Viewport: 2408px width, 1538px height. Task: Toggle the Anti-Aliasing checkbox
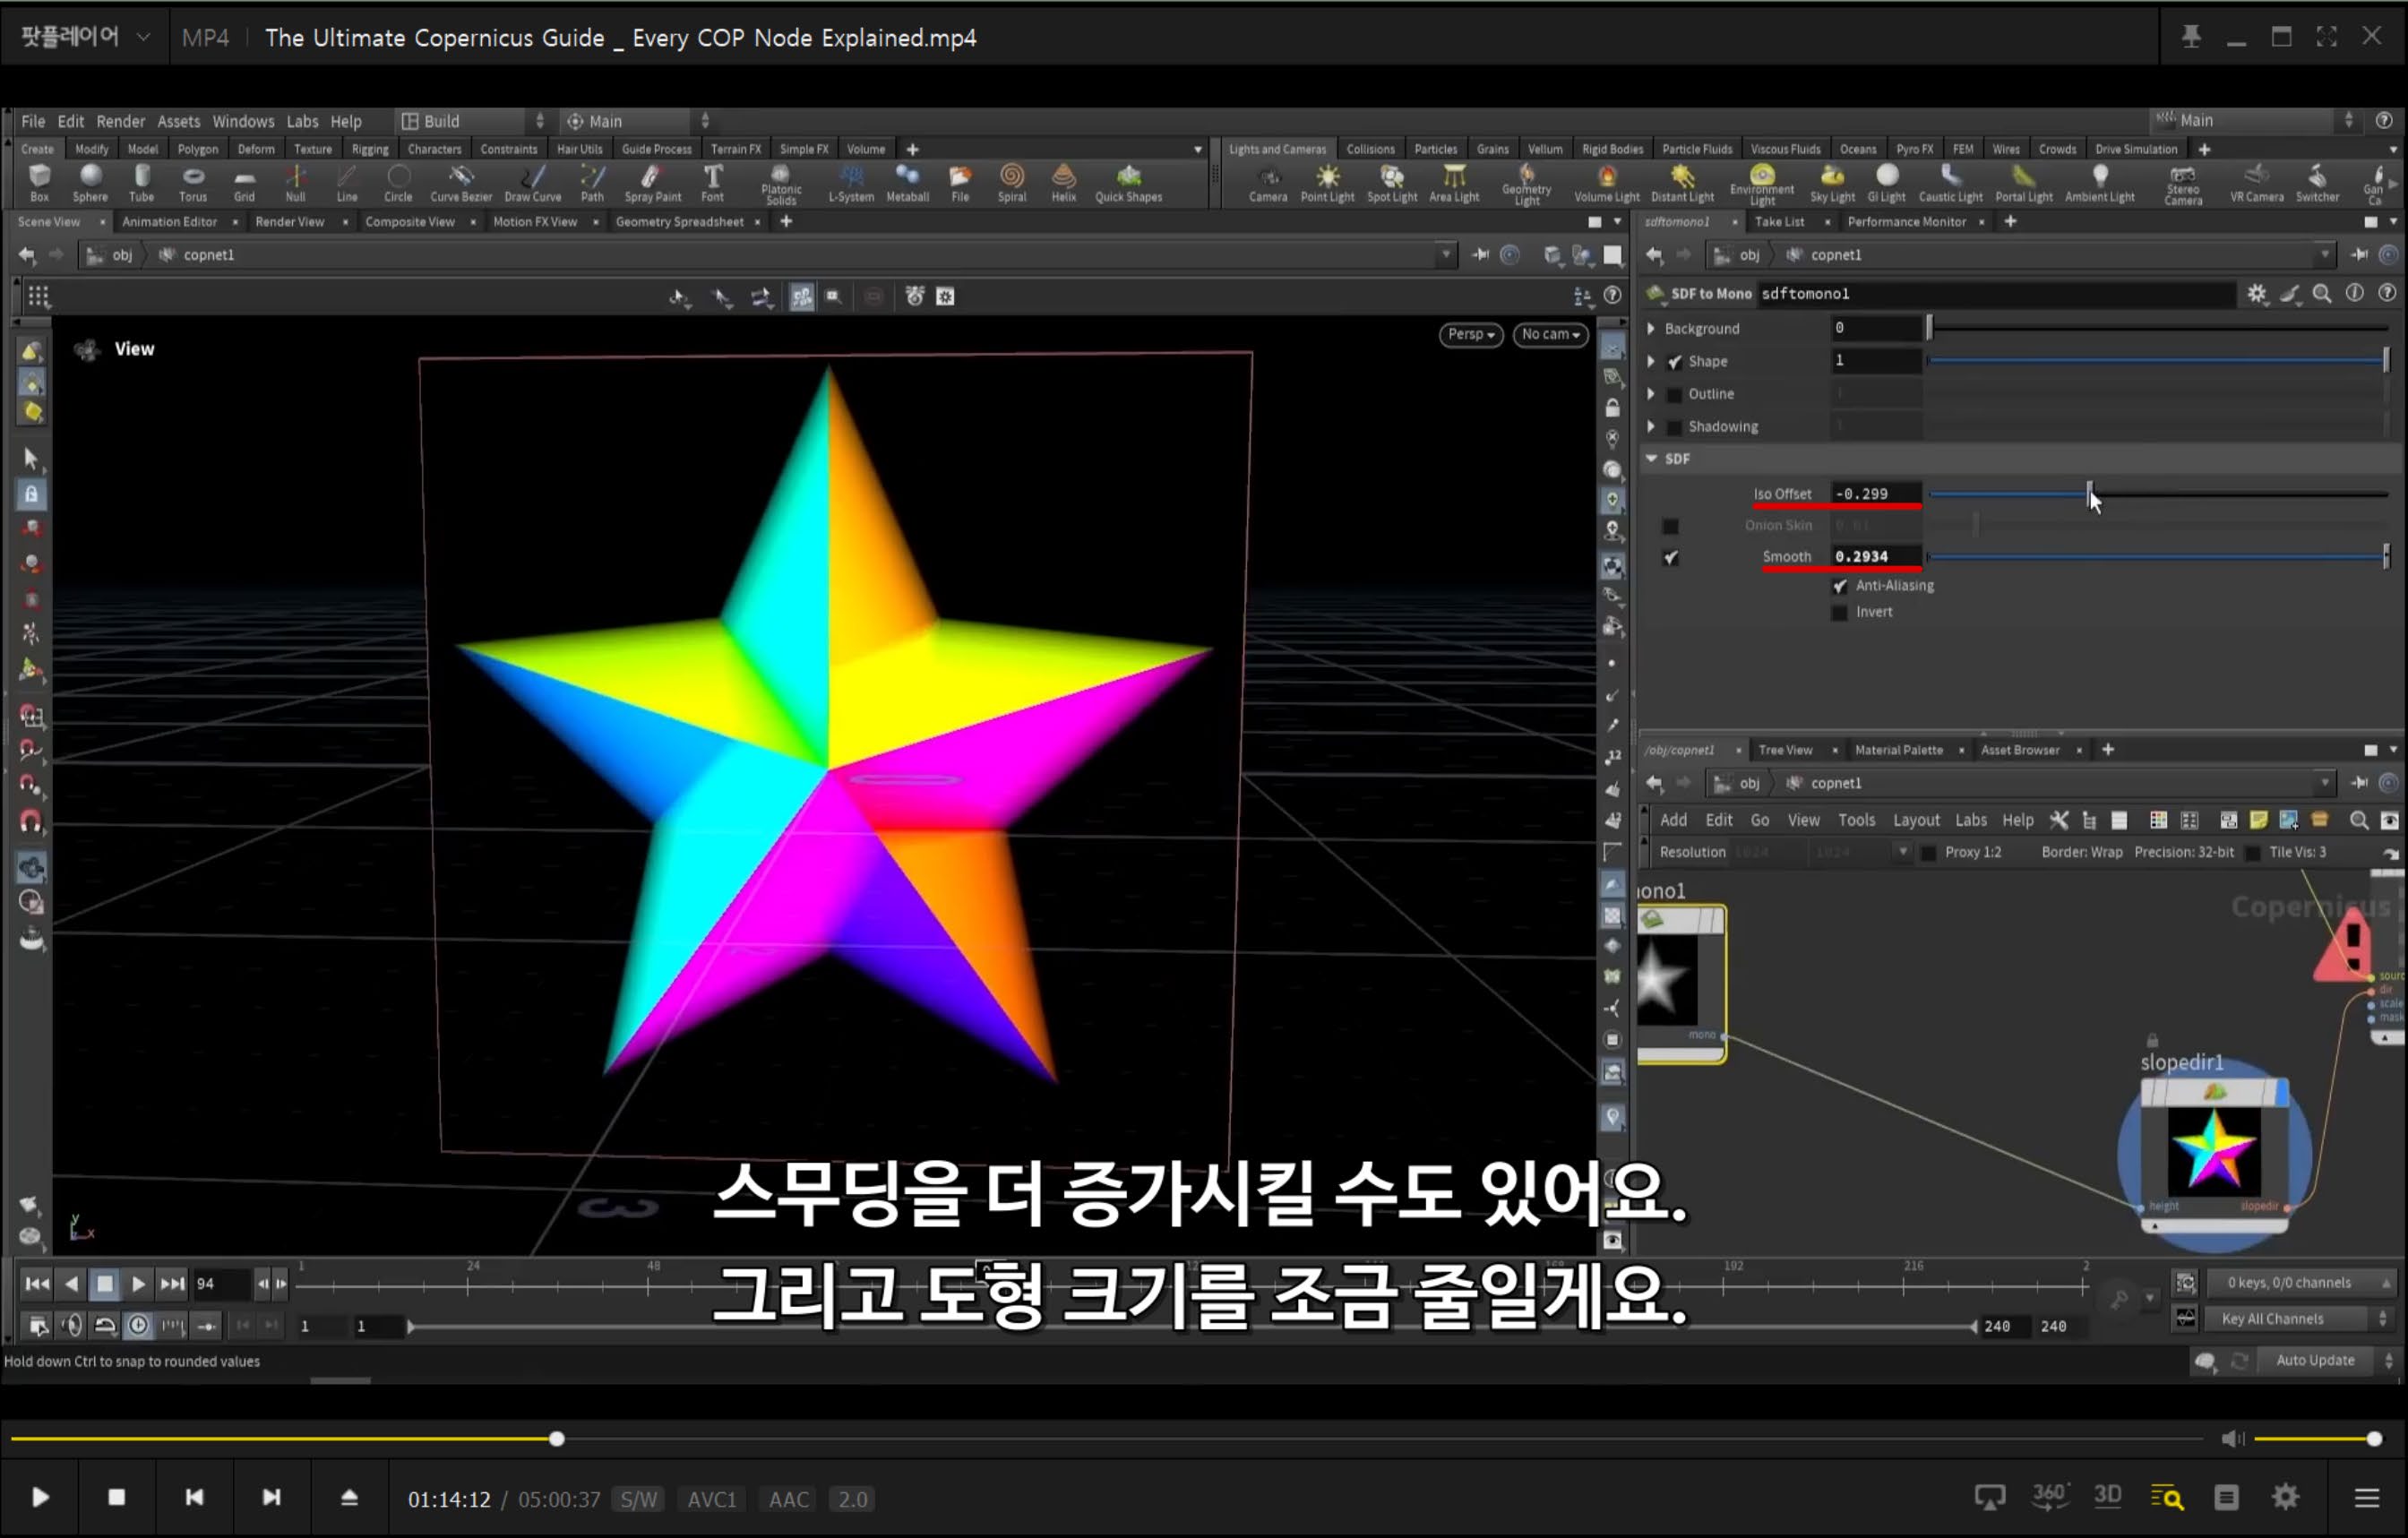[x=1840, y=587]
